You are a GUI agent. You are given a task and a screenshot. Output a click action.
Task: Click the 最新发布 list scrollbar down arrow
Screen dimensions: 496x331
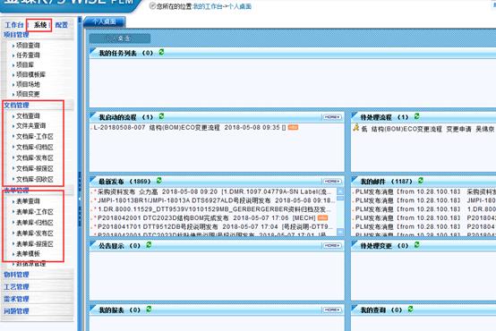tap(340, 232)
